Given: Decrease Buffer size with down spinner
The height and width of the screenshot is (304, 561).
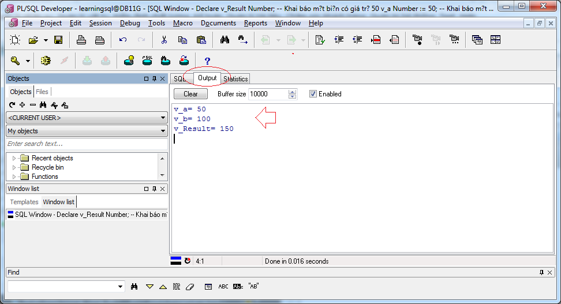Looking at the screenshot, I should 292,96.
